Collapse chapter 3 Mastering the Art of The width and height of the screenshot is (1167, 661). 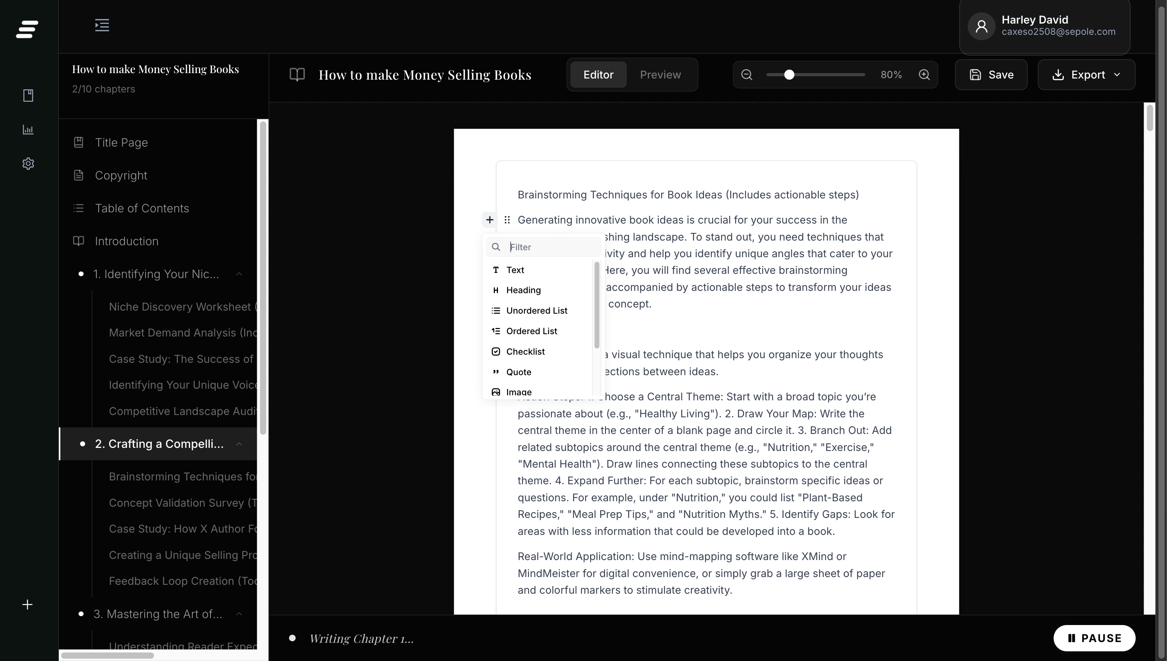(x=239, y=614)
